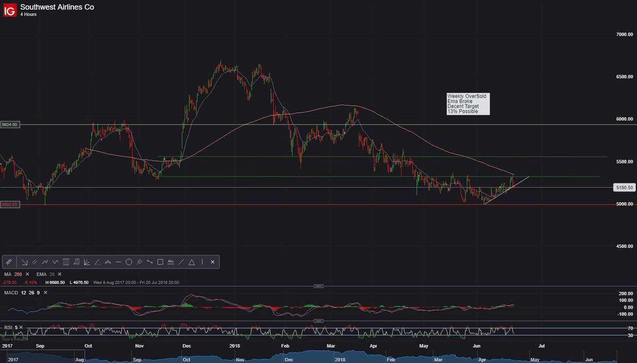This screenshot has width=637, height=363.
Task: Select the Fibonacci retracement curve tool
Action: (76, 262)
